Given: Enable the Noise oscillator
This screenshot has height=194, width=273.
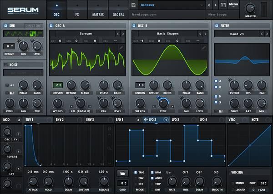Looking at the screenshot, I should 5,65.
